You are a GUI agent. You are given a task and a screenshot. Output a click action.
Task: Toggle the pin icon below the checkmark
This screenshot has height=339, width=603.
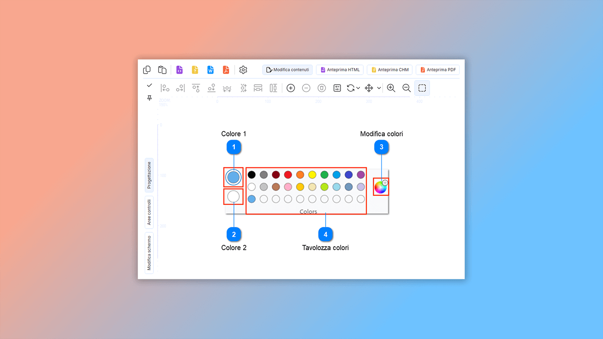[149, 98]
